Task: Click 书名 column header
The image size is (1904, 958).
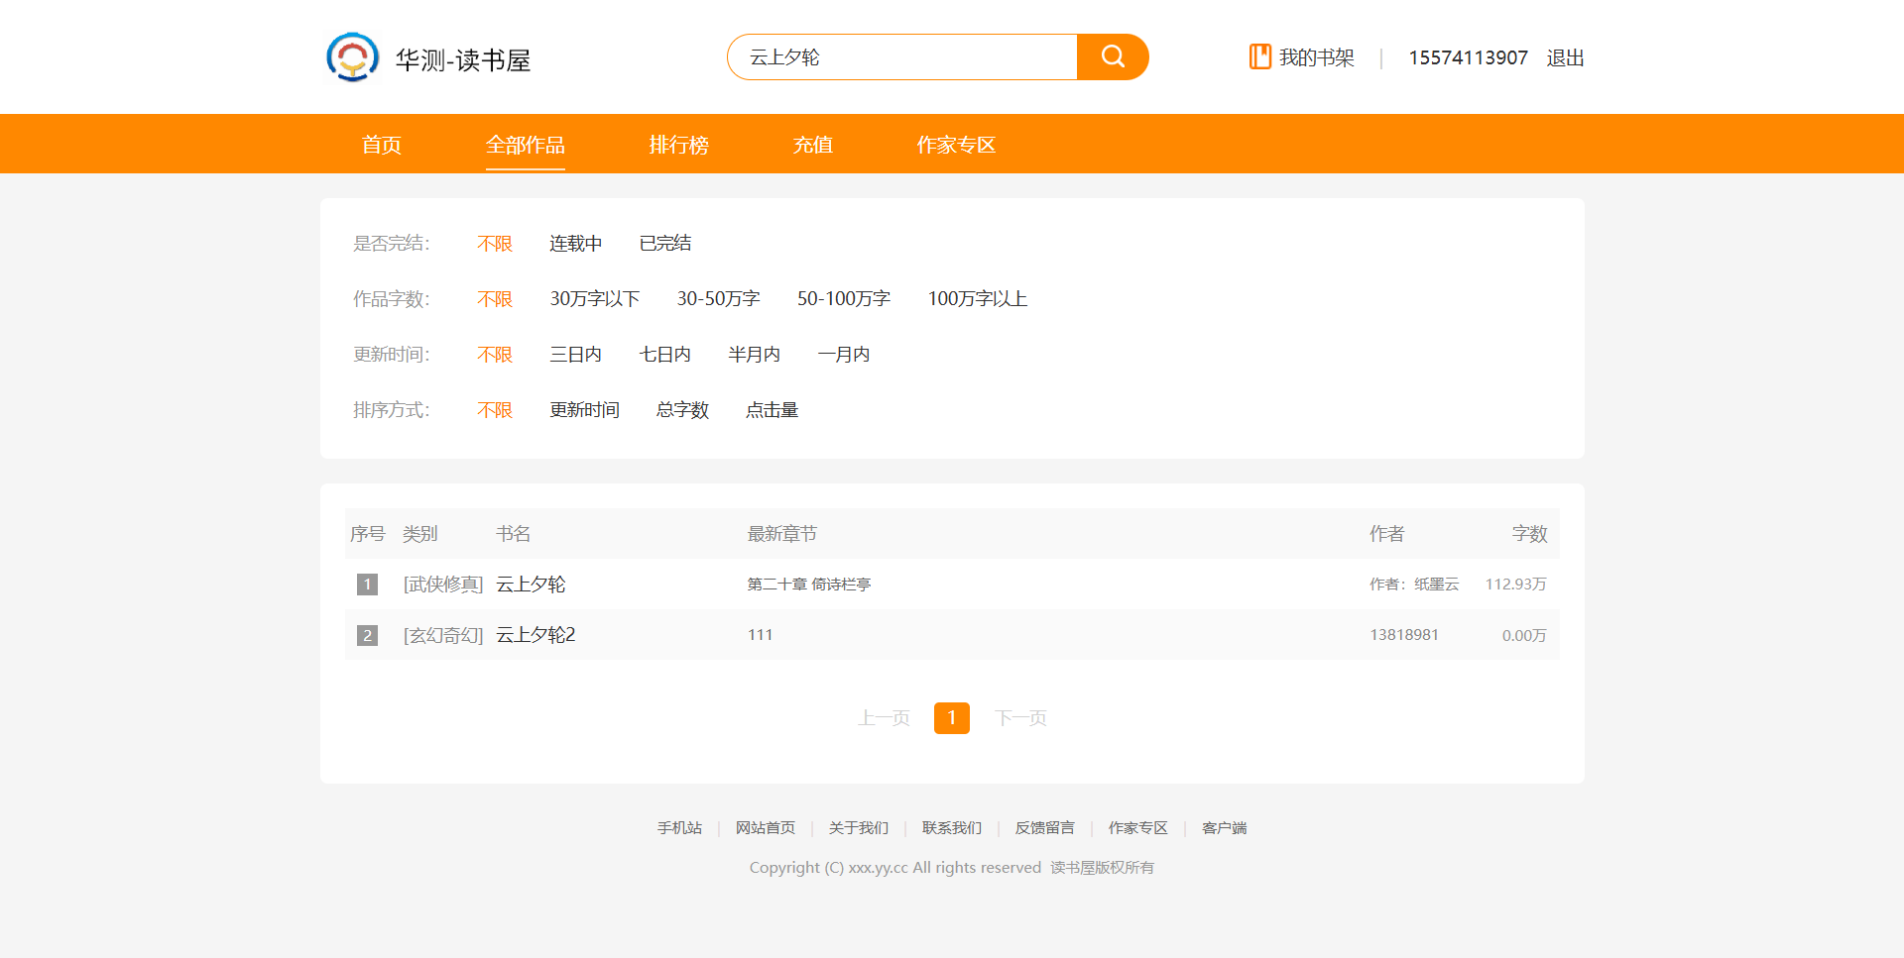Action: 514,534
